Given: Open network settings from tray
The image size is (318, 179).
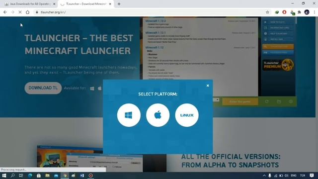Looking at the screenshot, I should coord(275,176).
